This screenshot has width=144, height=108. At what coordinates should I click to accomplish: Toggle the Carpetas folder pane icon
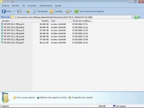click(52, 11)
